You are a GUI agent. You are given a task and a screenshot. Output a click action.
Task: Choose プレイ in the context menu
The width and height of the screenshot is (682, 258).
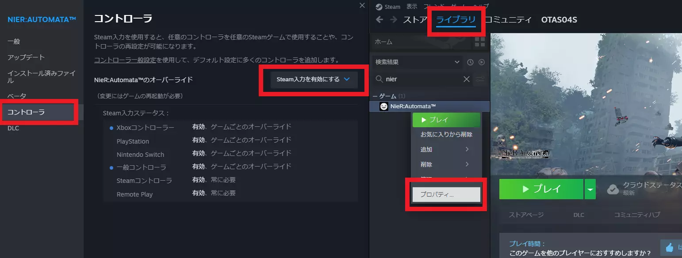coord(446,120)
